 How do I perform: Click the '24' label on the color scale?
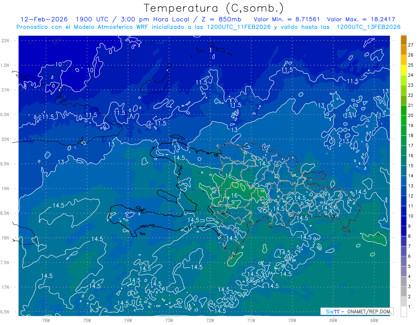pos(411,75)
